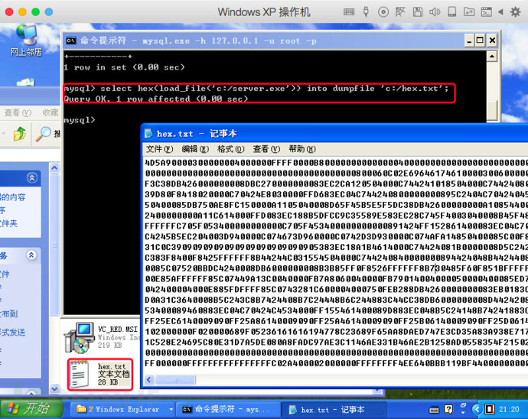Viewport: 528px width, 419px height.
Task: Click the '28 KB' size under hex.txt
Action: coord(108,382)
